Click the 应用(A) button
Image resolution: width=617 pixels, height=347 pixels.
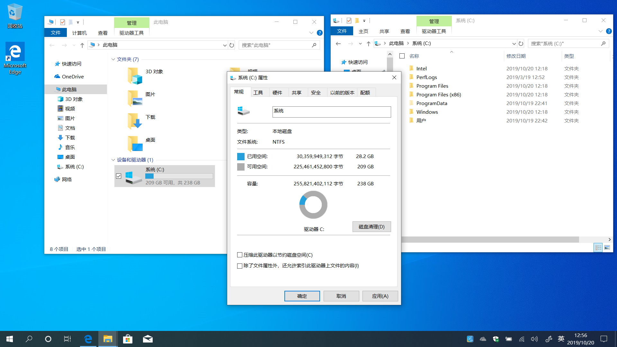380,296
